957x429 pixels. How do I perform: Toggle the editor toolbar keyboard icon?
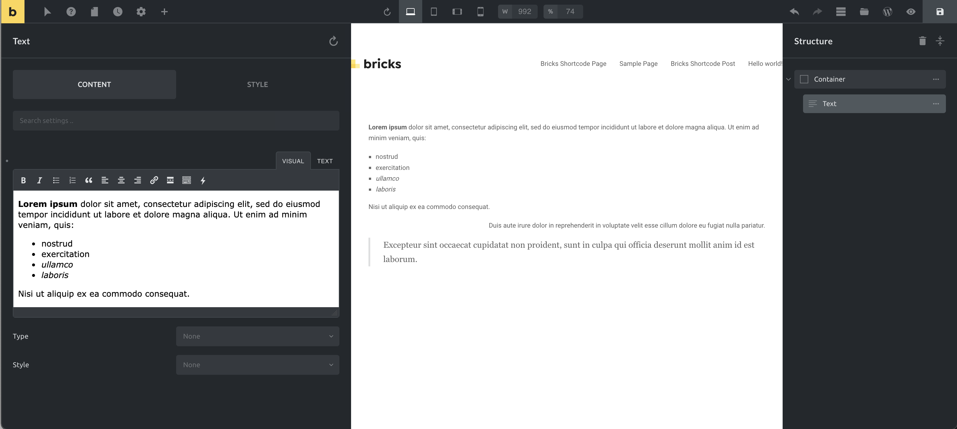[x=187, y=180]
